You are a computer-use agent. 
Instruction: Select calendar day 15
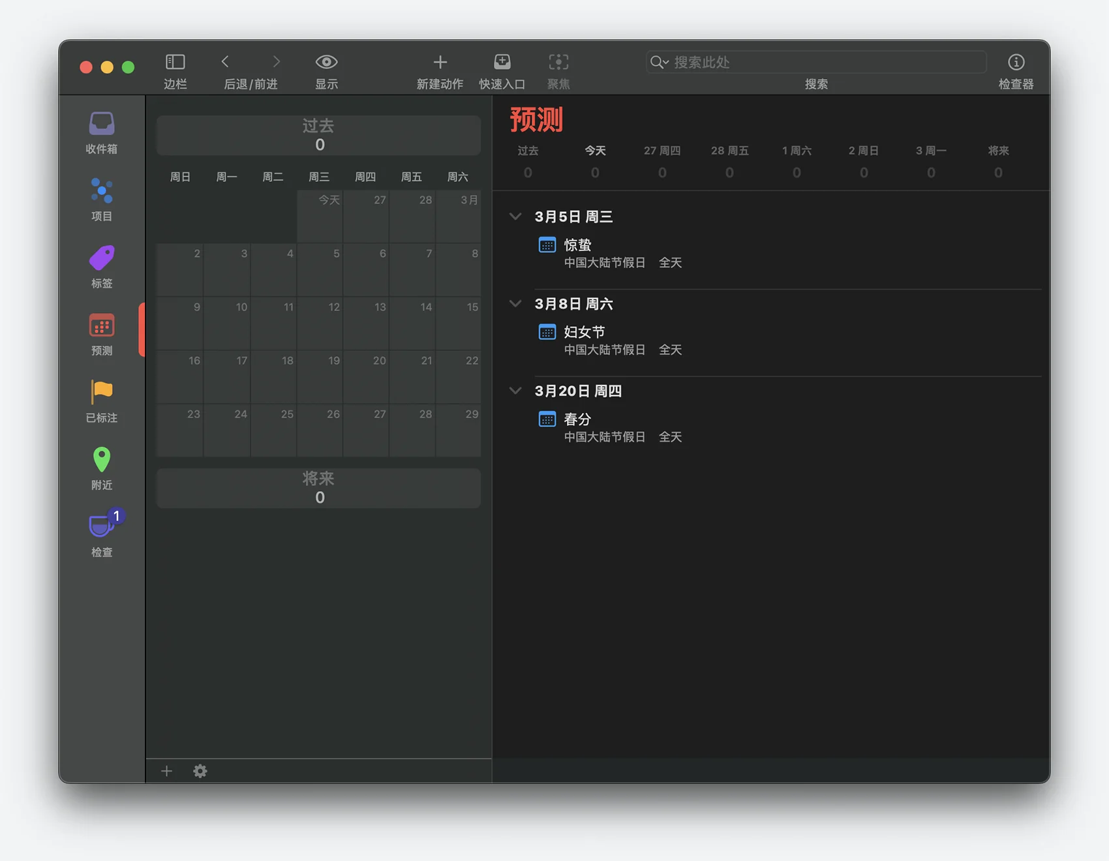(459, 323)
